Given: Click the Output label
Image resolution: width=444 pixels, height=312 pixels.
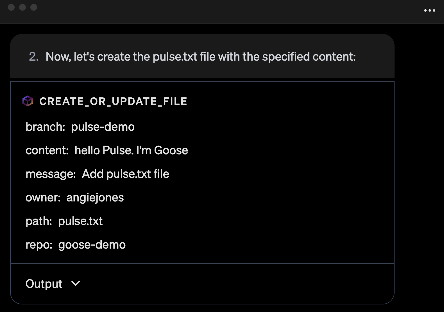Looking at the screenshot, I should point(44,284).
